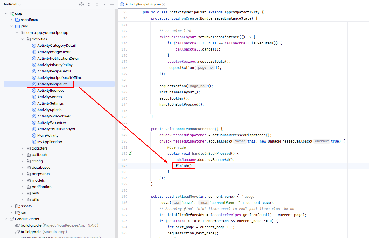Click the Gradle Scripts elephant icon
Image resolution: width=369 pixels, height=238 pixels.
12,219
